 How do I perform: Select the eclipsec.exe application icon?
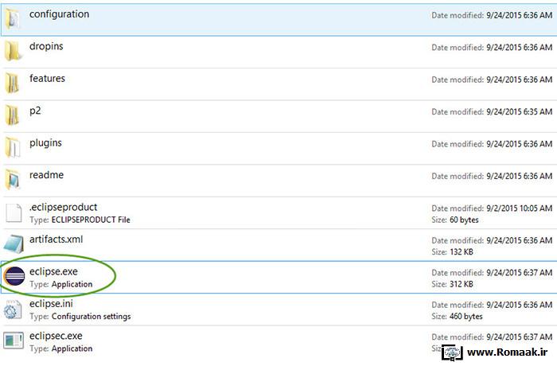(14, 341)
